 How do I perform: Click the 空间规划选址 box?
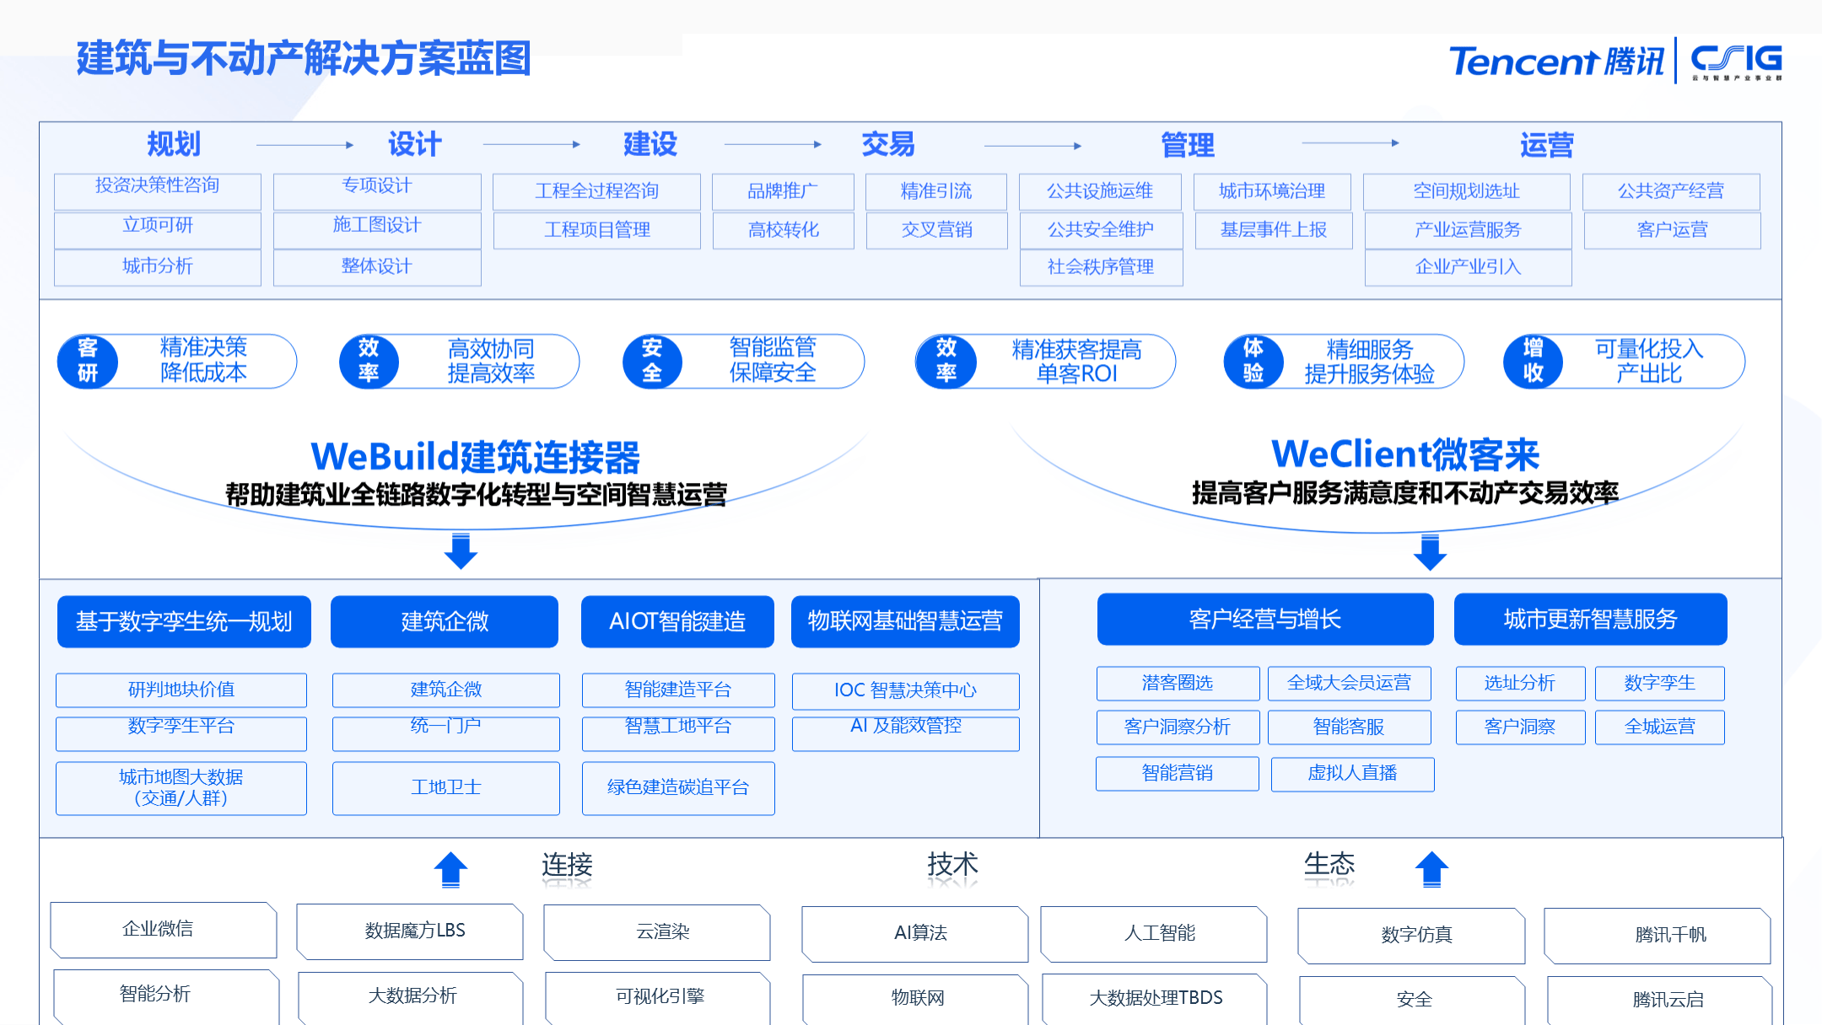coord(1468,191)
